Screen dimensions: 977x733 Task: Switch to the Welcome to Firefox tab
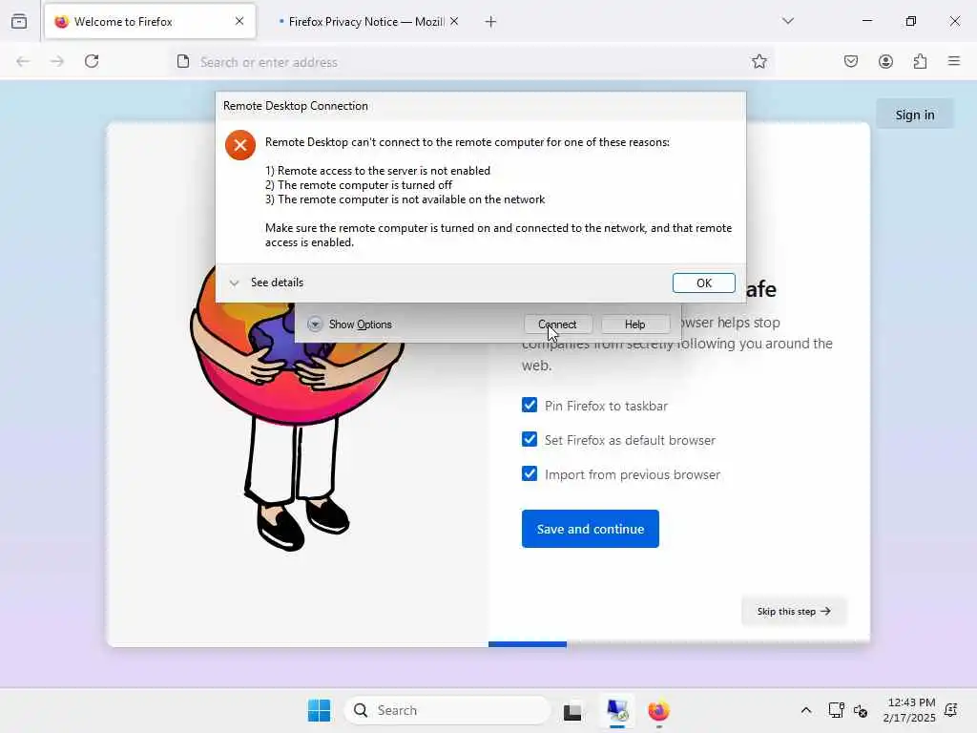[x=150, y=22]
